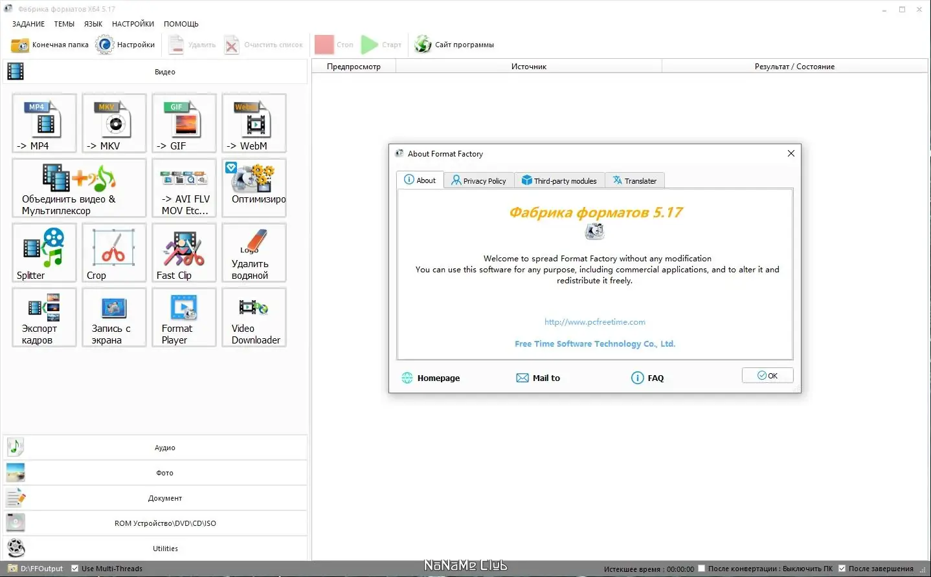
Task: Click the Результат / Состояние column header
Action: coord(794,67)
